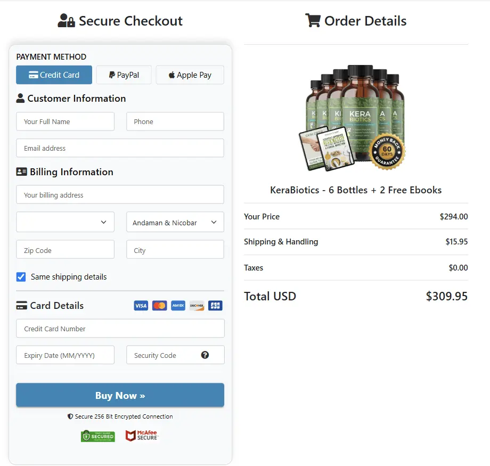
Task: Choose Apple Pay payment method
Action: tap(190, 75)
